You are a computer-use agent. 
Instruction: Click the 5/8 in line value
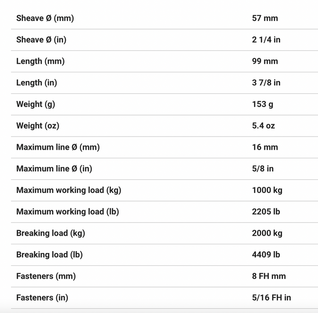[263, 169]
